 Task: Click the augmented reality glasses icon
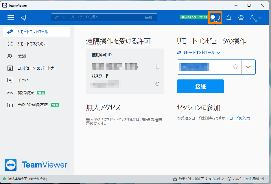[10, 92]
